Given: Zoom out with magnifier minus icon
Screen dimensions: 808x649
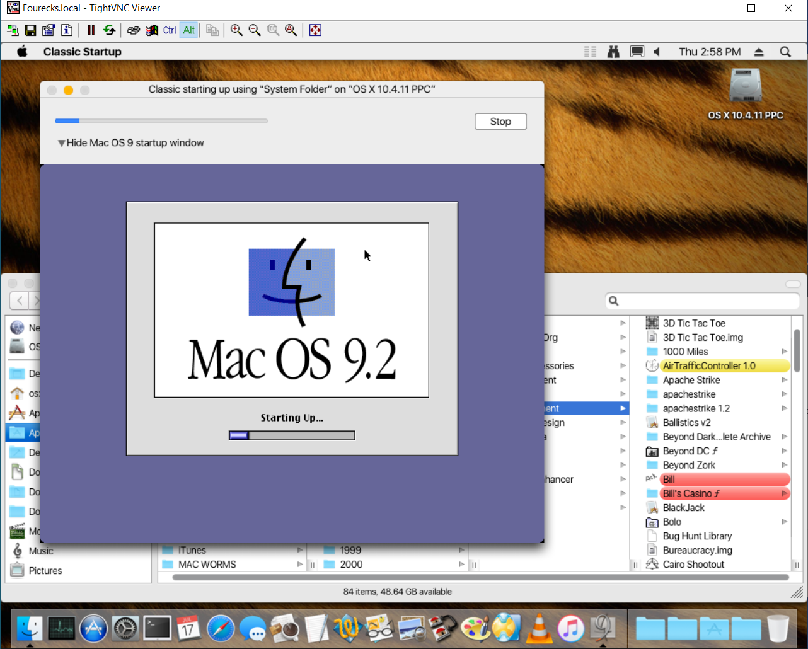Looking at the screenshot, I should coord(255,30).
